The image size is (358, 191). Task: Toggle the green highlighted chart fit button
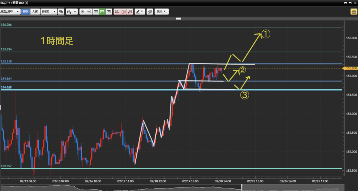(102, 12)
